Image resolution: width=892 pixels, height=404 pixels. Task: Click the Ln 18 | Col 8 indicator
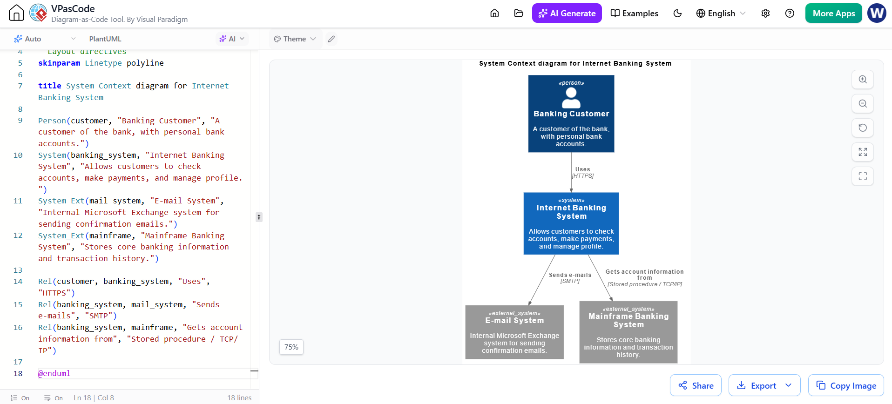[x=94, y=398]
